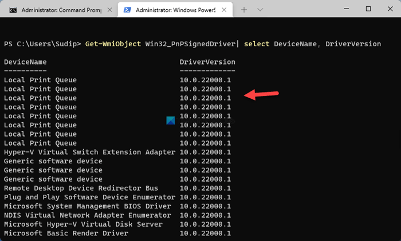
Task: Click the Command Prompt tab icon
Action: click(x=12, y=10)
